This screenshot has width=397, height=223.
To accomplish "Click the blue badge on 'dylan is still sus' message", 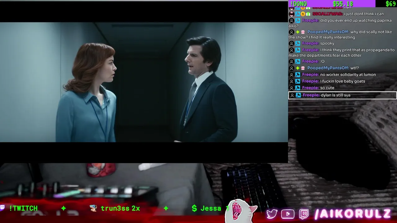I will (x=298, y=95).
